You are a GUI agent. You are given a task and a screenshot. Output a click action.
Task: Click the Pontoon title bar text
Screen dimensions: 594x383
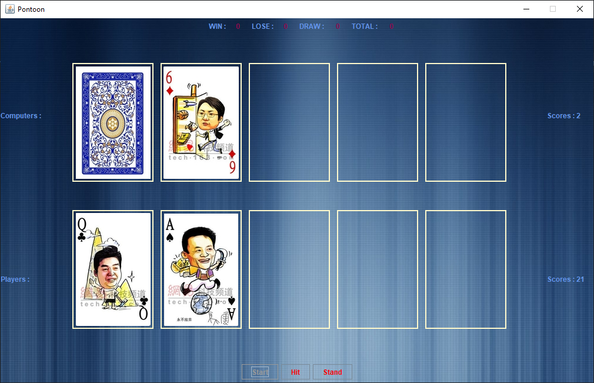[31, 9]
